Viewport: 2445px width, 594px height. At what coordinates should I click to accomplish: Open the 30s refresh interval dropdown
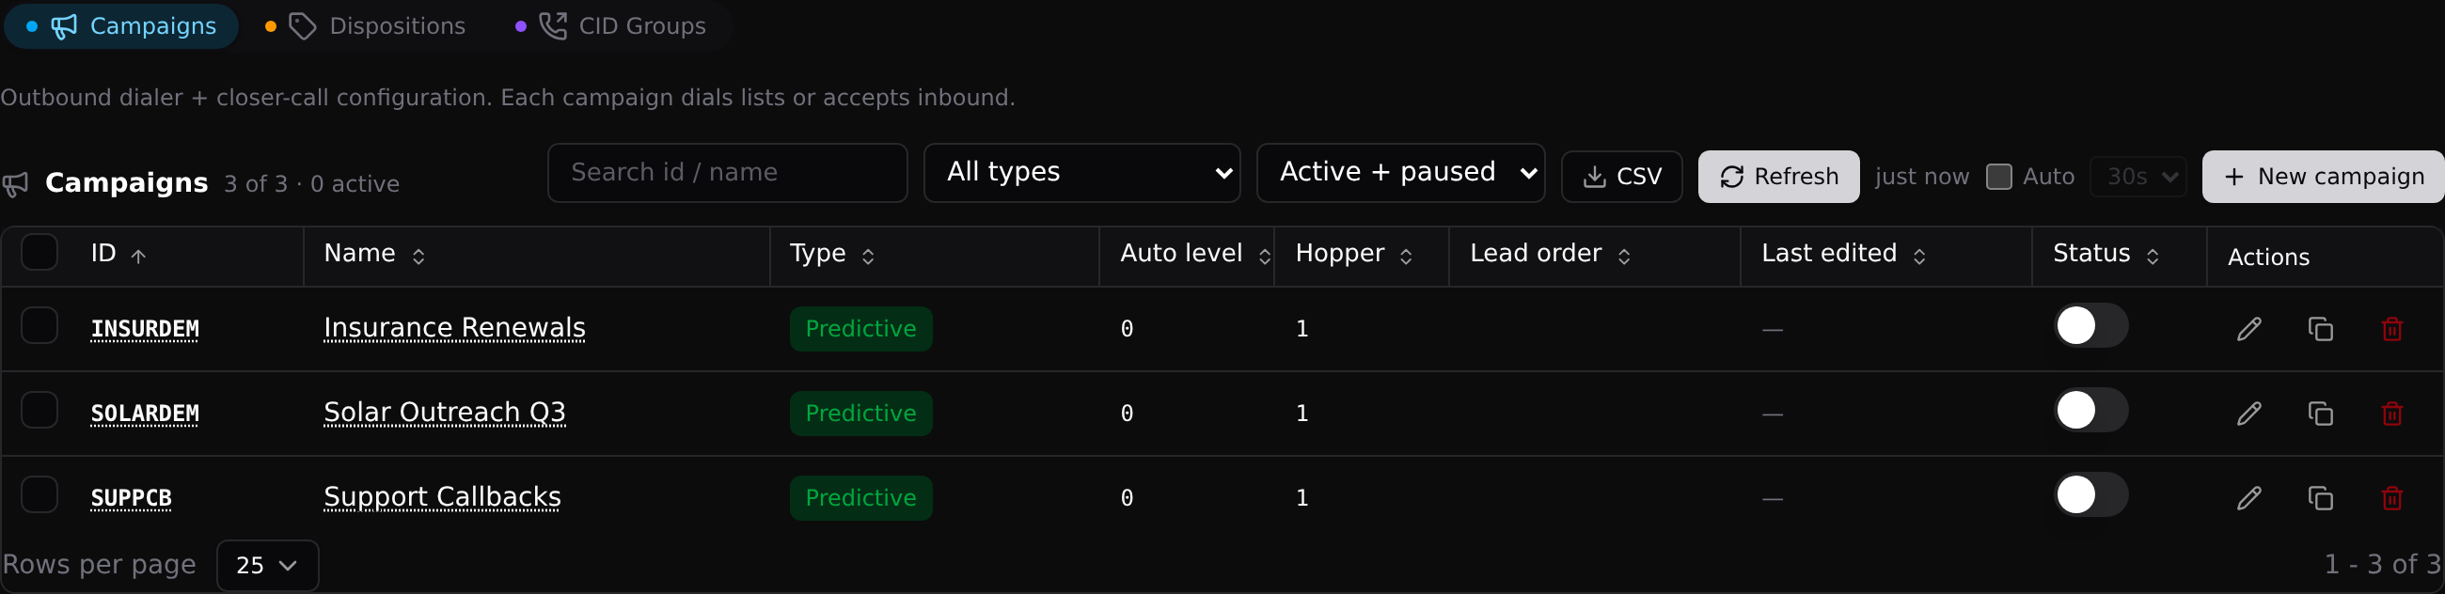tap(2138, 177)
